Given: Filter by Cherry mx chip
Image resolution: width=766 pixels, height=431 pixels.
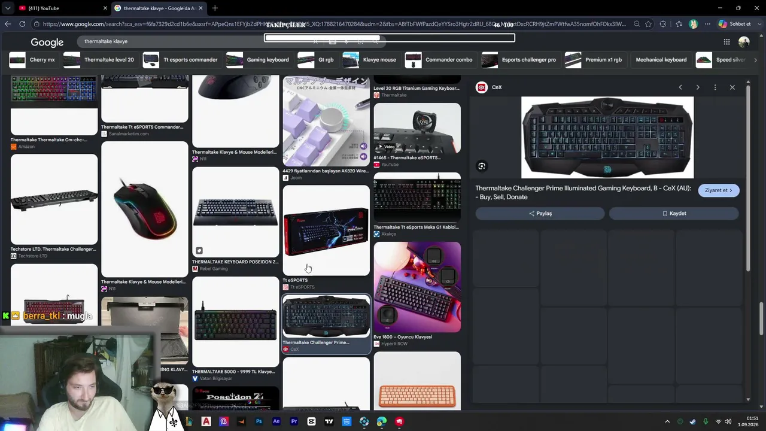Looking at the screenshot, I should click(x=34, y=60).
